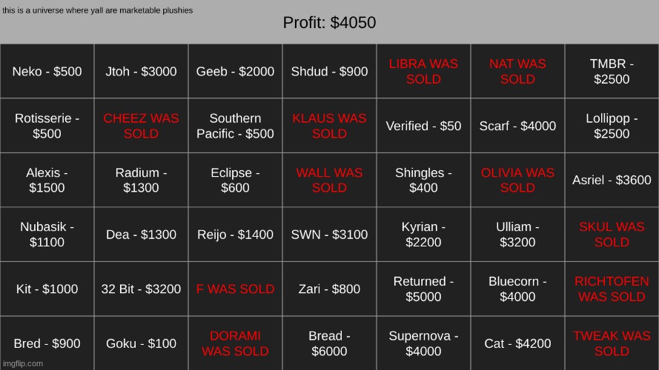
Task: Choose the SWN $3100 tile
Action: tap(329, 234)
